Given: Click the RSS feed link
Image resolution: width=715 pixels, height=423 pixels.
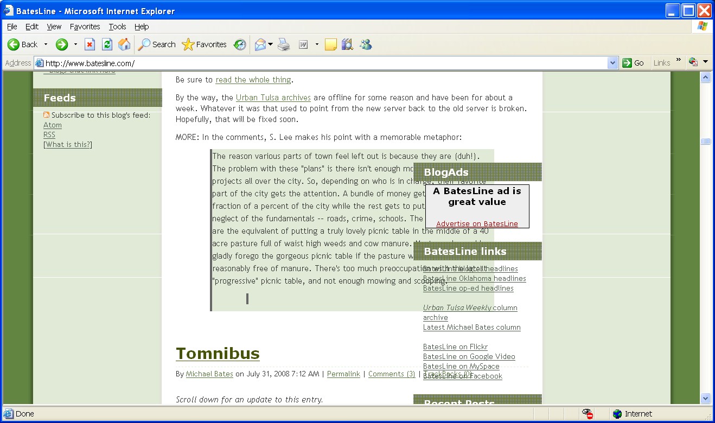Looking at the screenshot, I should [x=49, y=135].
